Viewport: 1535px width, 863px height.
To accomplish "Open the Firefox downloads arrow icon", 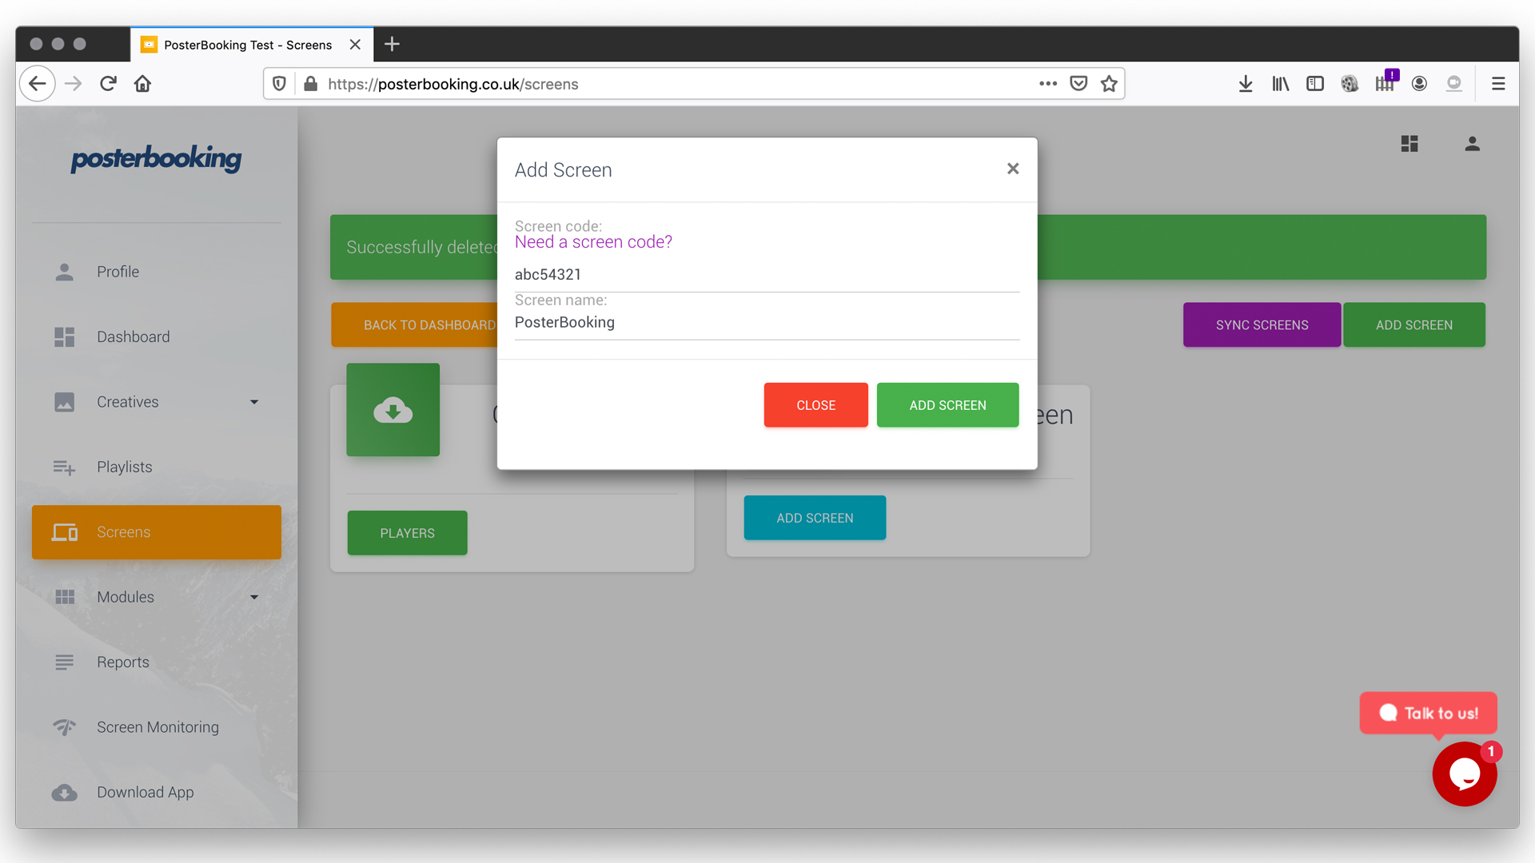I will coord(1245,84).
